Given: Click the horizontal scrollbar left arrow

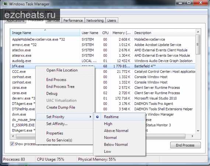Looking at the screenshot, I should click(x=13, y=136).
